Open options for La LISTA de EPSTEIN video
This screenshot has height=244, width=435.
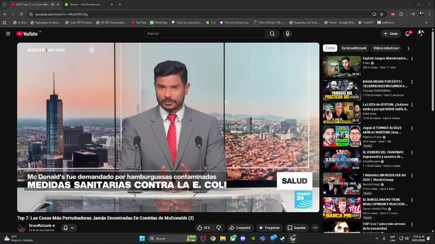412,105
